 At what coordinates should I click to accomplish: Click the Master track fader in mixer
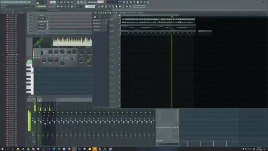click(35, 122)
